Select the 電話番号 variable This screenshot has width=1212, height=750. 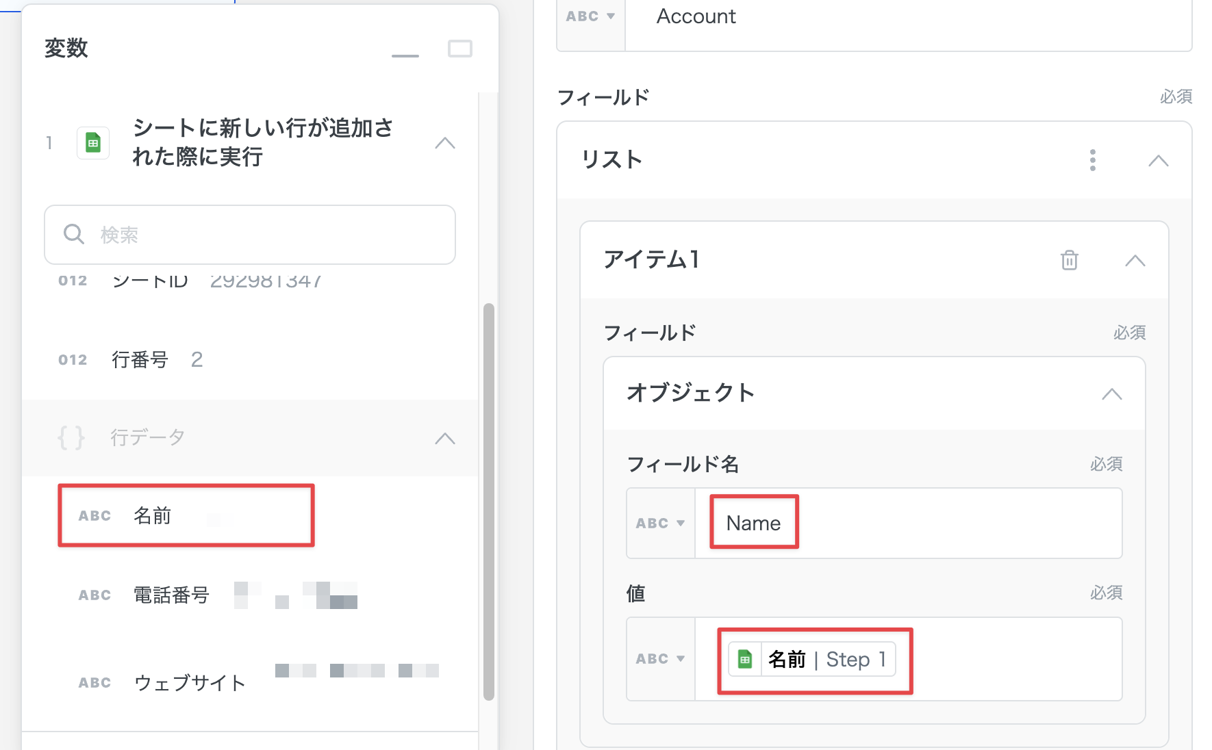coord(171,595)
